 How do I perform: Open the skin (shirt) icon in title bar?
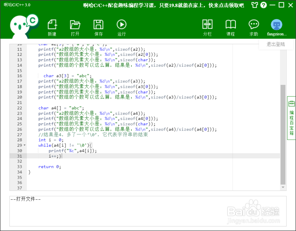click(x=255, y=5)
